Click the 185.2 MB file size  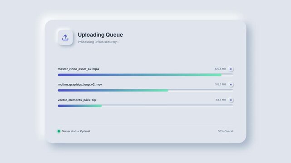click(220, 84)
